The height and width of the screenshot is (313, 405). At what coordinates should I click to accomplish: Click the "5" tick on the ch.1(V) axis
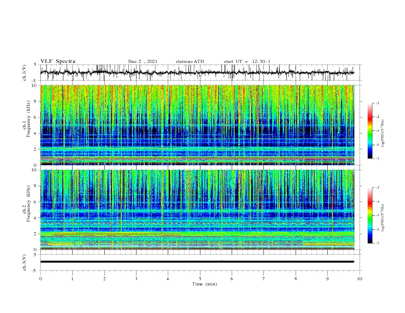tap(36, 64)
